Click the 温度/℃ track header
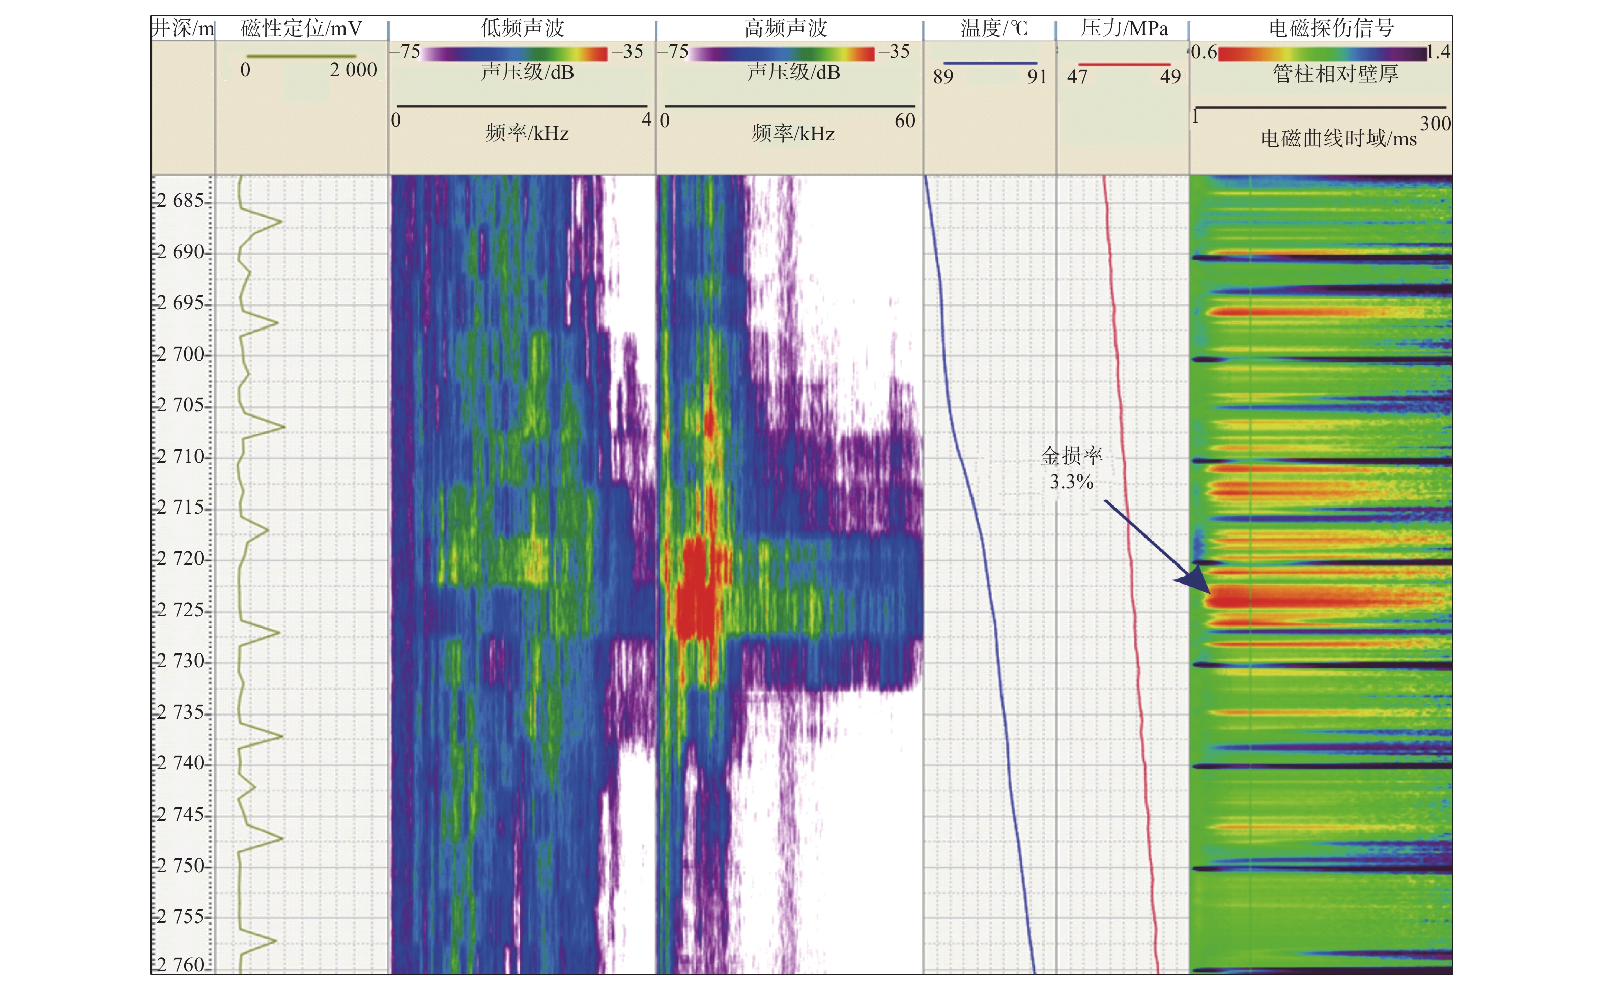The height and width of the screenshot is (983, 1603). click(993, 28)
